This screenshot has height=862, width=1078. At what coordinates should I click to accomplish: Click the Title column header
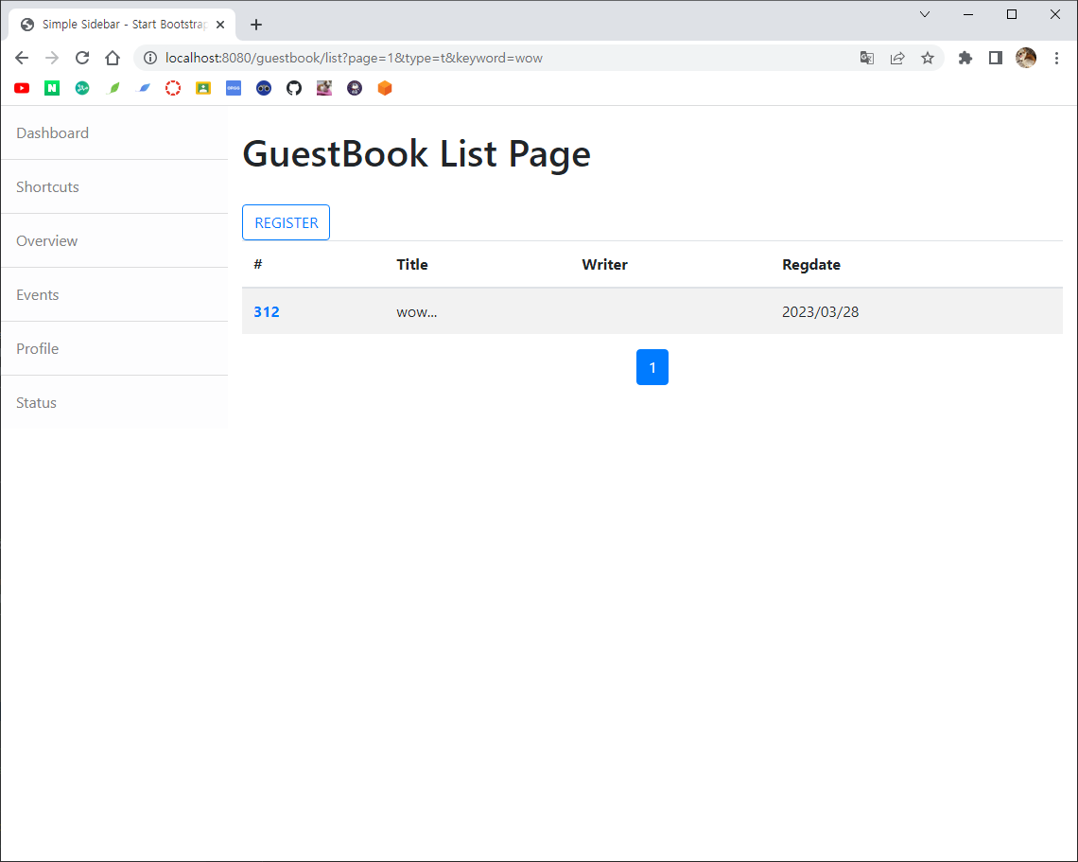tap(411, 265)
